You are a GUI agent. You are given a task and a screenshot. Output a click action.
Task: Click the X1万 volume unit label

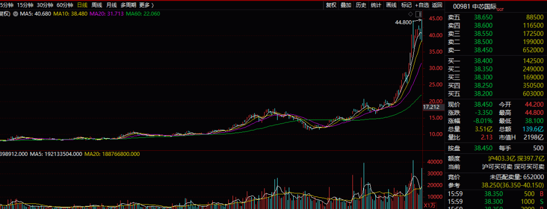pyautogui.click(x=430, y=205)
